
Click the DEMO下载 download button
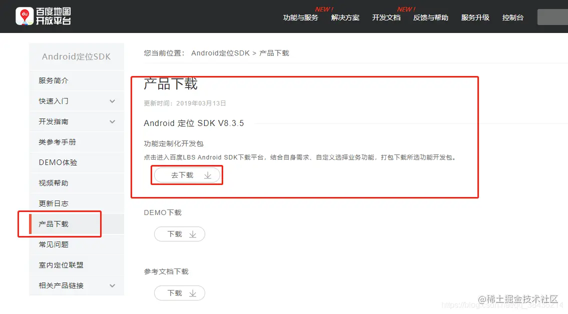180,234
